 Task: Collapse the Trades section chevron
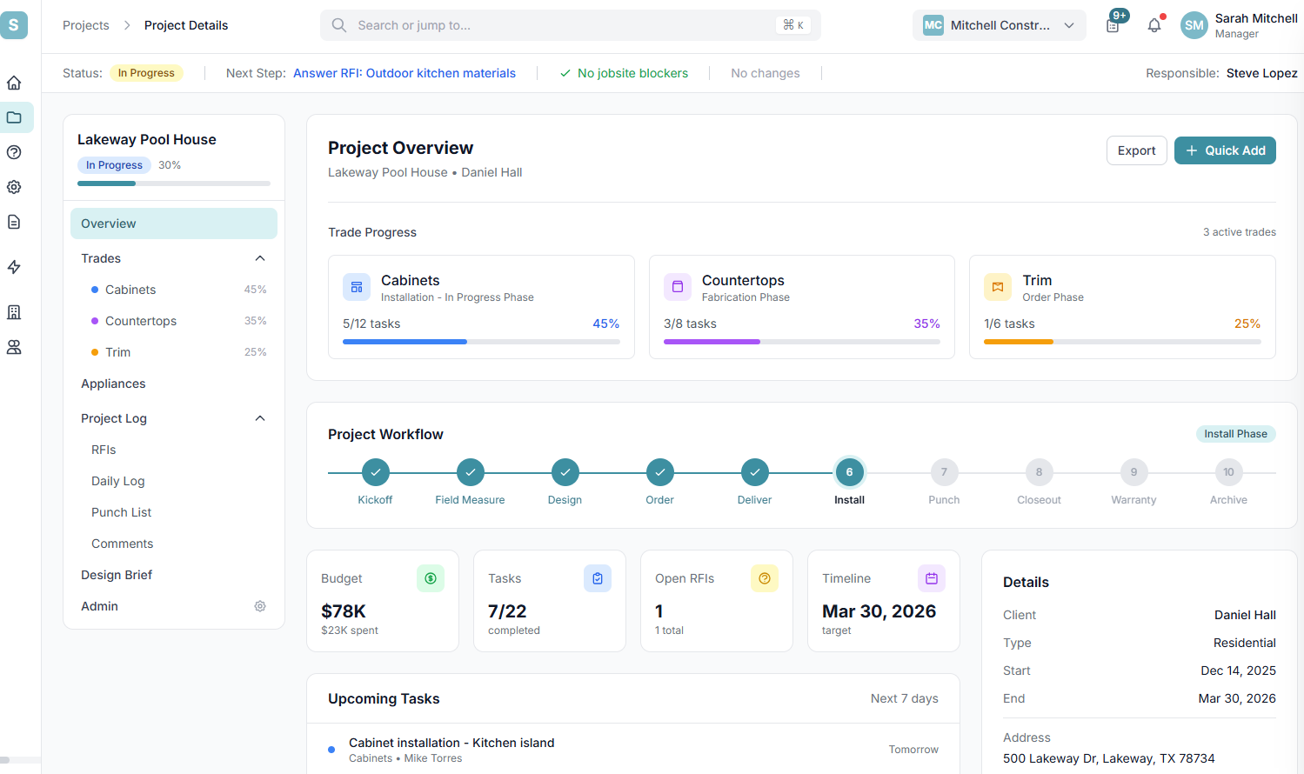[259, 258]
